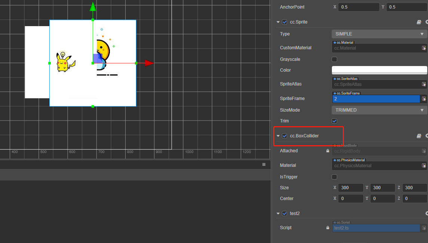Enable the IsTrigger checkbox
The width and height of the screenshot is (428, 243).
point(334,177)
